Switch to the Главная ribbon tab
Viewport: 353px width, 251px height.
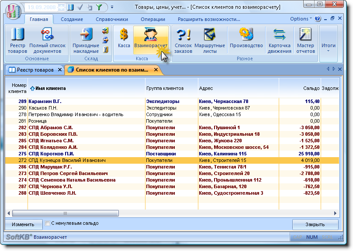coord(39,19)
